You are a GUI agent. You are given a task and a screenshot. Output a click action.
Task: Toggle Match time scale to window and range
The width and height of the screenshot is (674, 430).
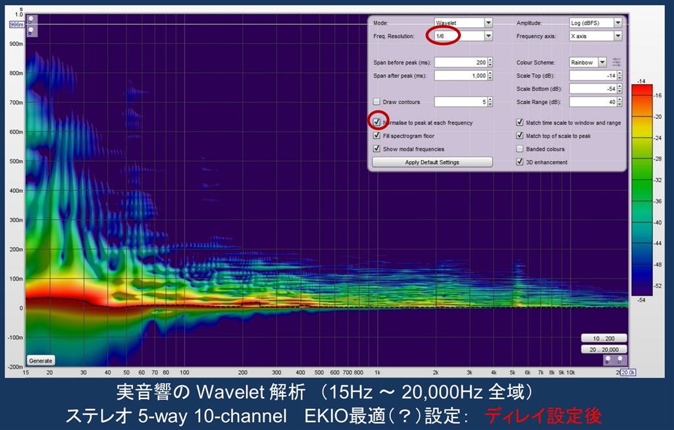pyautogui.click(x=520, y=122)
